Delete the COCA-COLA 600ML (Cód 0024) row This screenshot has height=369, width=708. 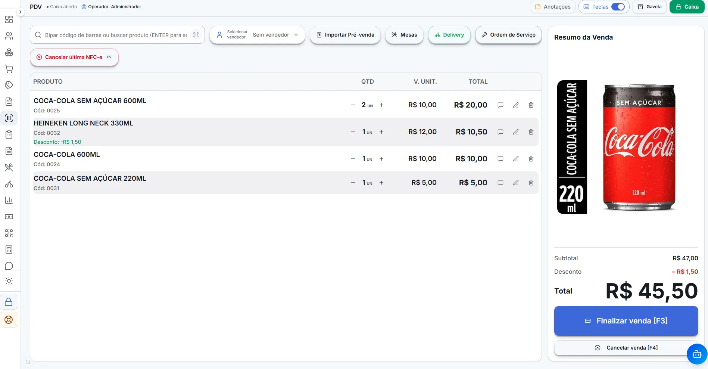click(531, 159)
